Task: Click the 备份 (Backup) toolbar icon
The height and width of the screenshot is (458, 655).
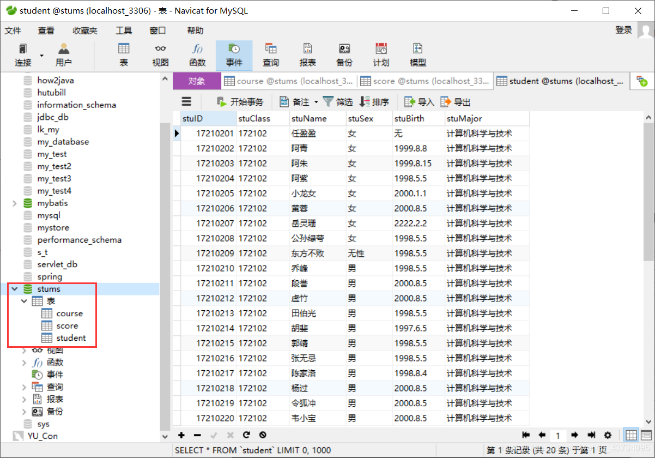Action: 344,55
